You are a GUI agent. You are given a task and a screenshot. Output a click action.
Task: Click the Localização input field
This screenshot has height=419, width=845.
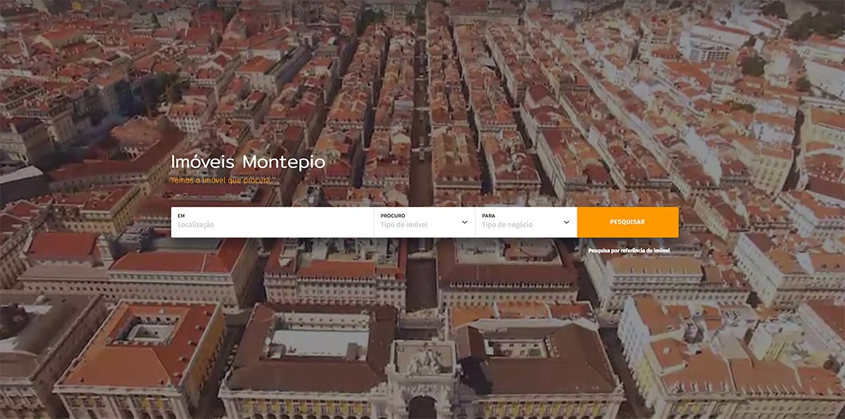point(272,222)
